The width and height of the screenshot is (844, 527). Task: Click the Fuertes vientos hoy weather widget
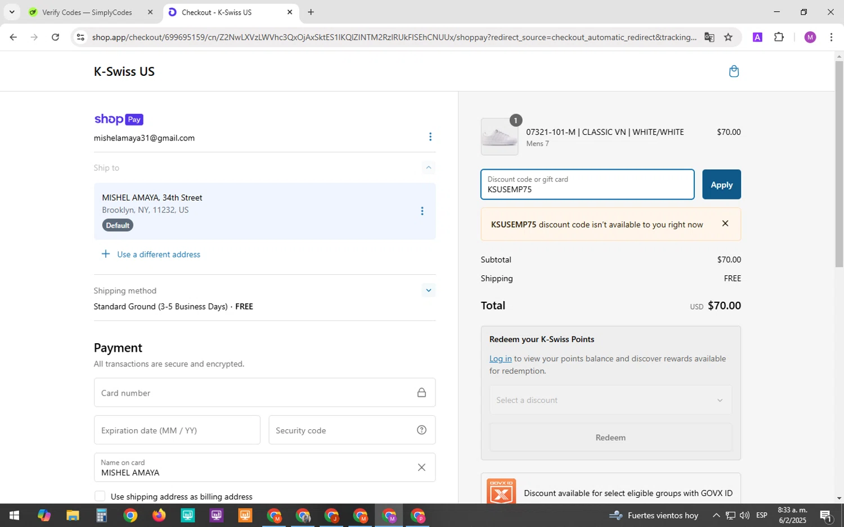point(654,515)
